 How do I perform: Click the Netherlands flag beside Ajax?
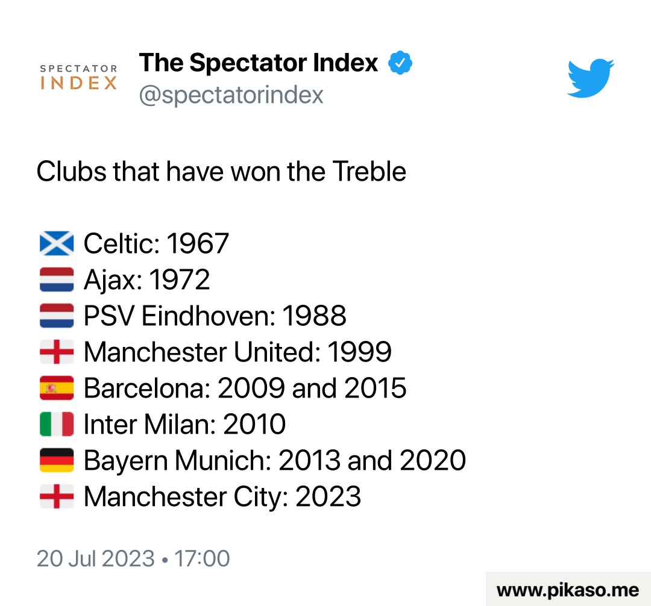click(57, 280)
